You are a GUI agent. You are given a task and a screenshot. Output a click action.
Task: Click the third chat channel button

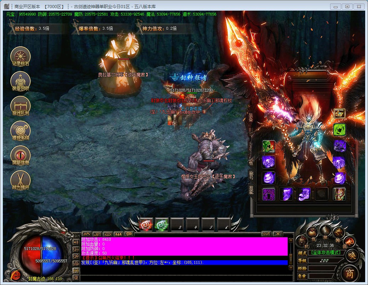click(x=108, y=234)
